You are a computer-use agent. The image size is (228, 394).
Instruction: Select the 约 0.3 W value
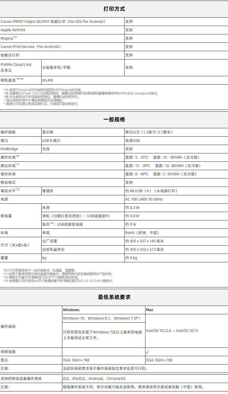pos(132,207)
